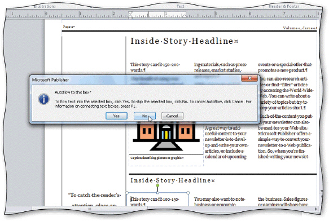Screen dimensions: 329x221
Task: Click No to skip the selected box
Action: click(144, 116)
